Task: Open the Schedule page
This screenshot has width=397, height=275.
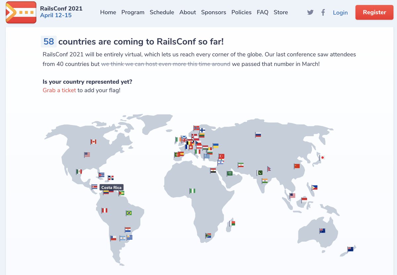Action: pos(162,12)
